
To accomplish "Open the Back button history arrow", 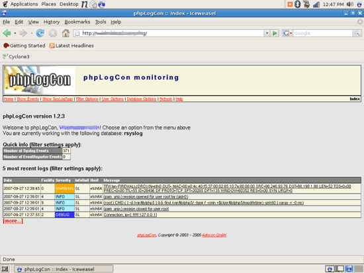I will pos(15,33).
